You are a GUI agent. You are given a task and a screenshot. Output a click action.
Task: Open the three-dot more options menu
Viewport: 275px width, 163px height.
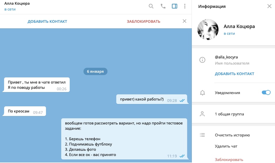185,6
